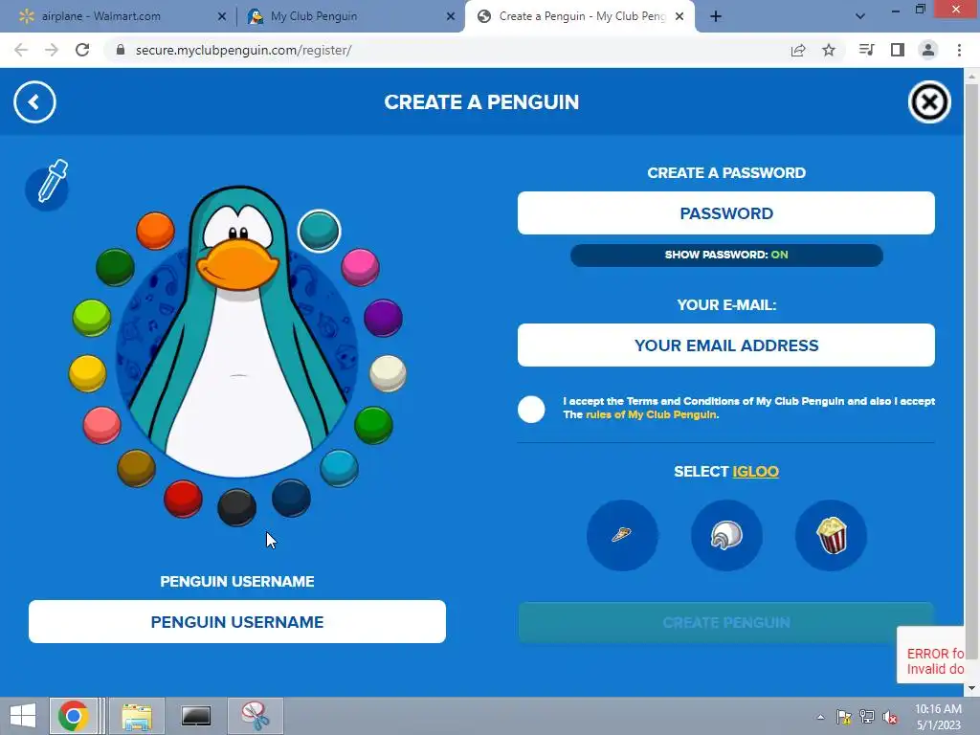This screenshot has height=735, width=980.
Task: Open the black monitor window taskbar icon
Action: pyautogui.click(x=196, y=716)
